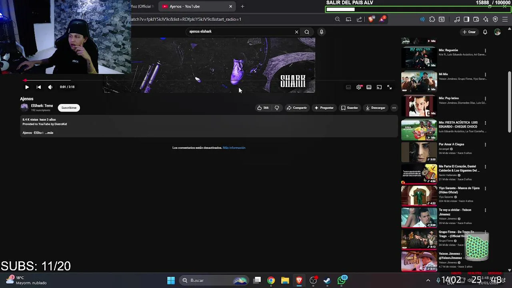Click the ElShark channel avatar

[x=24, y=107]
